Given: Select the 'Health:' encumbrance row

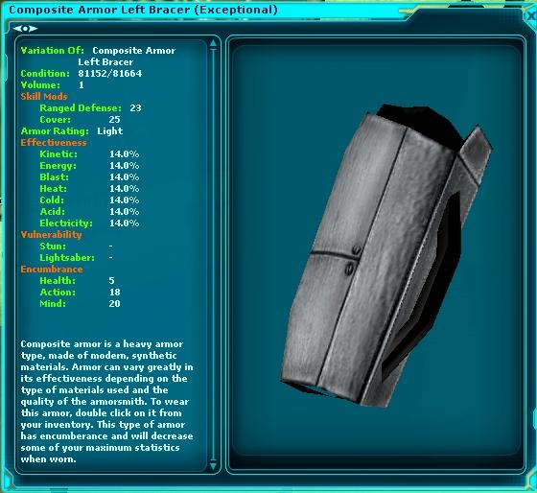Looking at the screenshot, I should click(78, 281).
